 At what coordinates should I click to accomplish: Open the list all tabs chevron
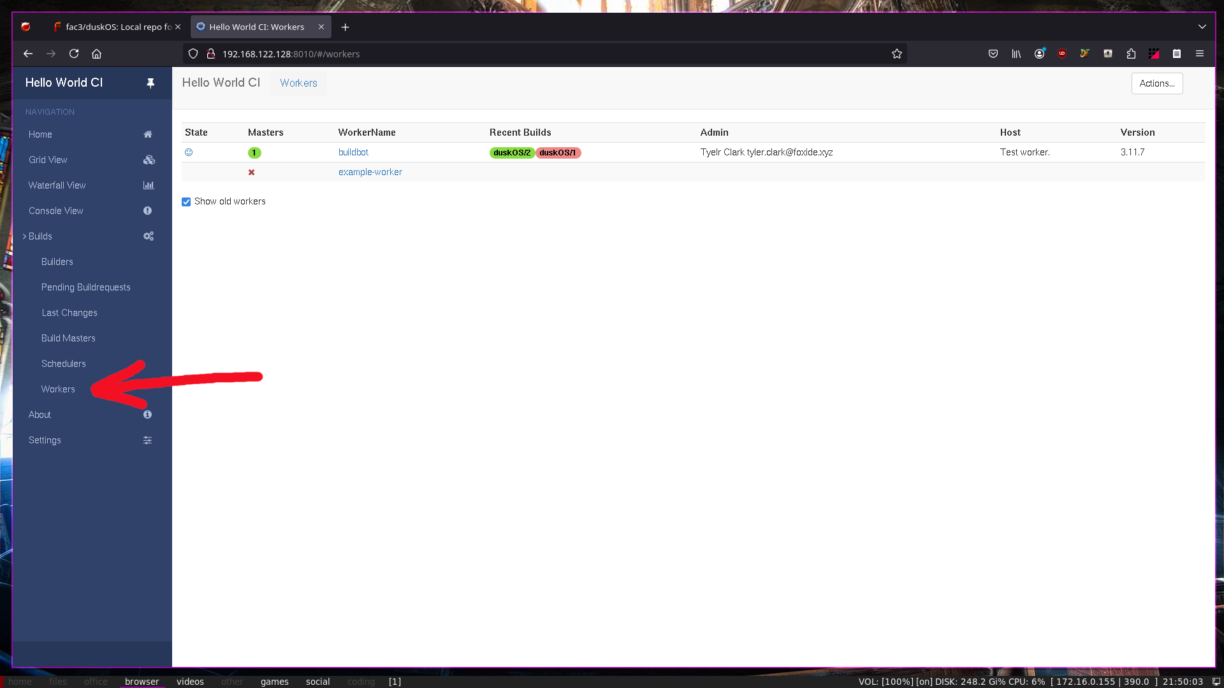pyautogui.click(x=1202, y=27)
